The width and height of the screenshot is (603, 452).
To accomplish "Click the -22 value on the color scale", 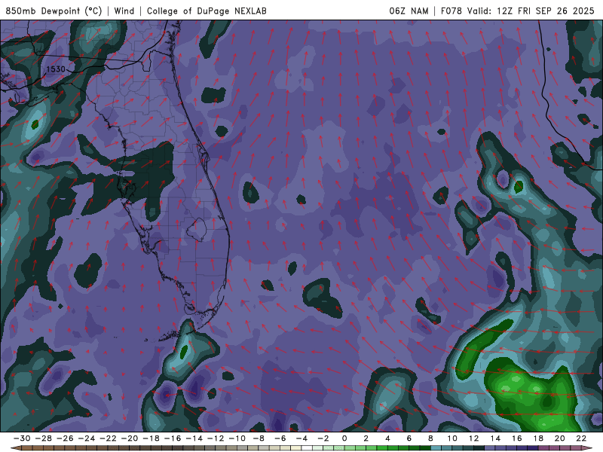I will pos(108,438).
